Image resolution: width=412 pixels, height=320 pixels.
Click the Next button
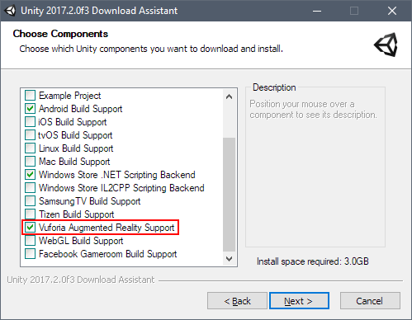299,301
